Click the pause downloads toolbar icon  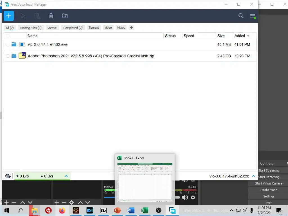coord(37,16)
